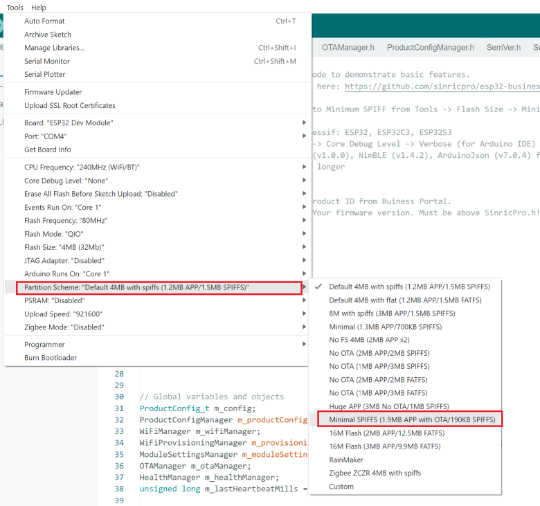
Task: Expand Upload Speed 921600 submenu
Action: click(x=157, y=314)
